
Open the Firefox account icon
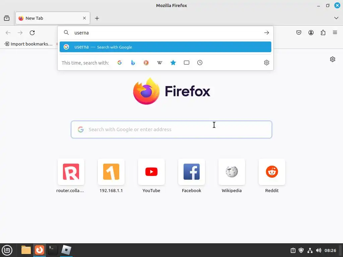[311, 33]
